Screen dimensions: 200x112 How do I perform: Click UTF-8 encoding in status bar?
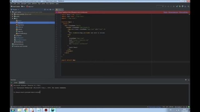tap(171, 107)
